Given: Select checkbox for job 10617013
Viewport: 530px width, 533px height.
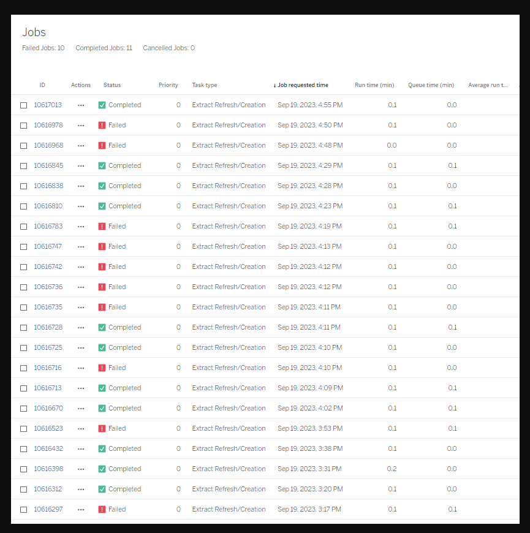Looking at the screenshot, I should pyautogui.click(x=23, y=105).
